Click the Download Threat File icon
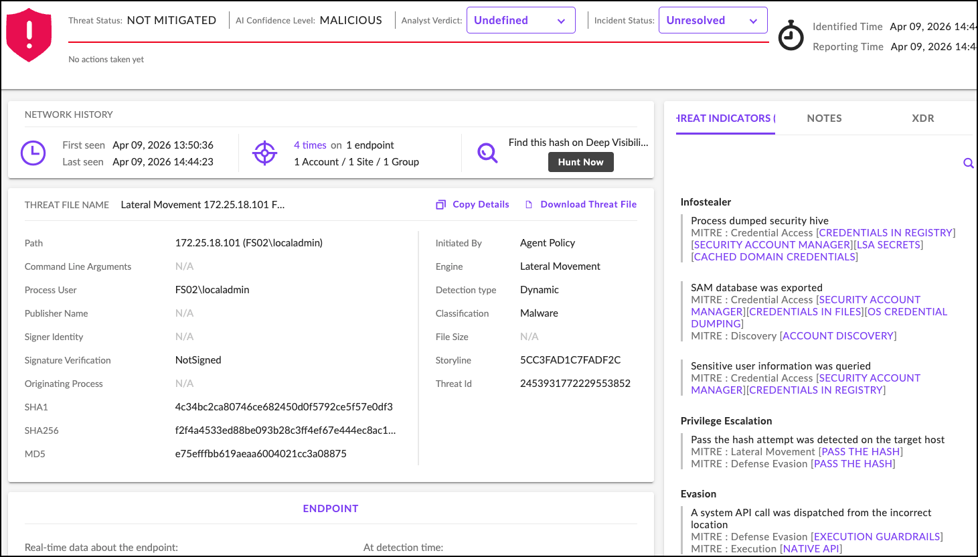The height and width of the screenshot is (557, 978). pyautogui.click(x=529, y=204)
